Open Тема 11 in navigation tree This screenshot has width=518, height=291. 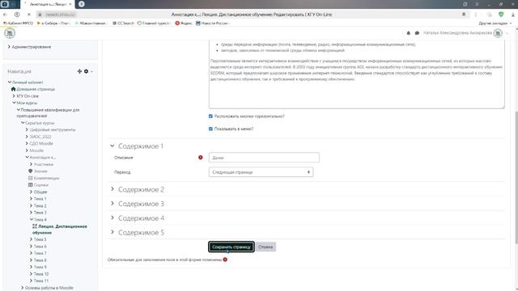41,280
